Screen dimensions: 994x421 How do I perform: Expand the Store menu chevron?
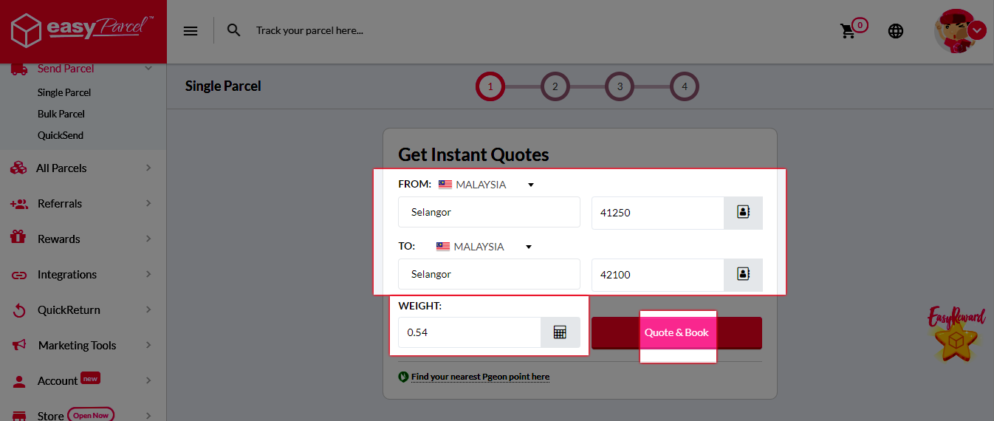click(x=148, y=416)
